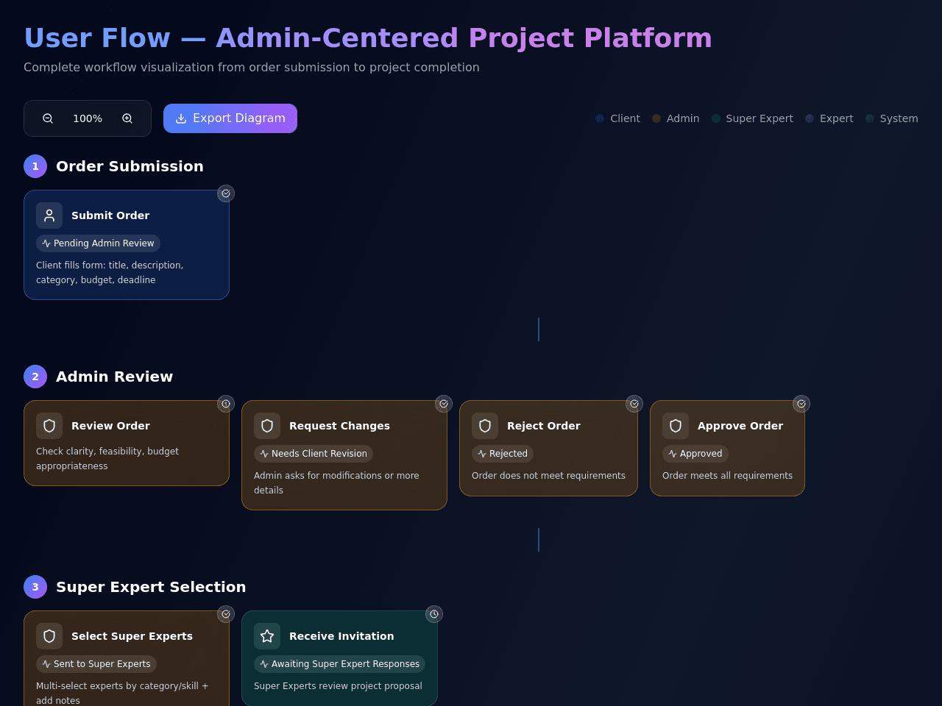
Task: Open the Approve Order card title
Action: [740, 426]
